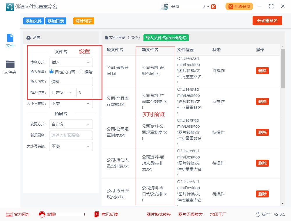This screenshot has height=221, width=291.
Task: Click the 版本: v2.0.5 text
Action: 273,215
